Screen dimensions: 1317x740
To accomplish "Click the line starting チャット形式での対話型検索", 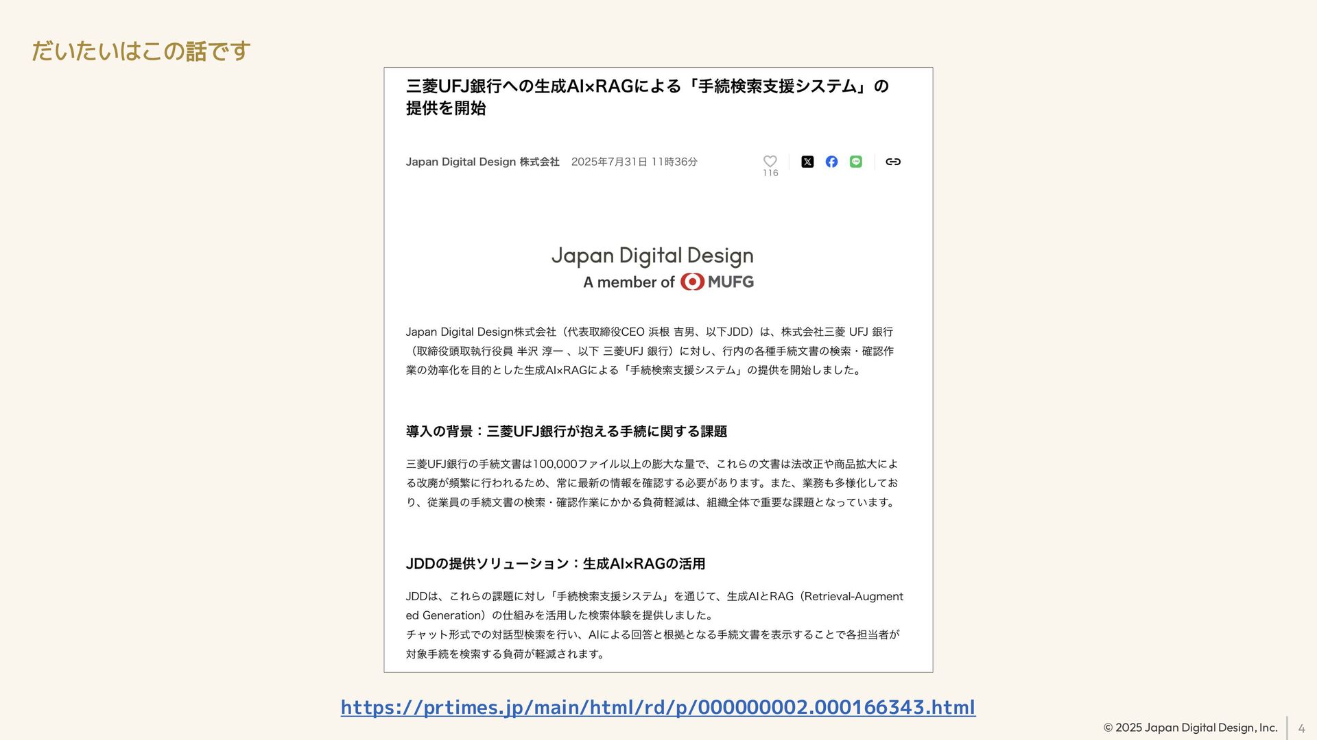I will click(x=652, y=644).
